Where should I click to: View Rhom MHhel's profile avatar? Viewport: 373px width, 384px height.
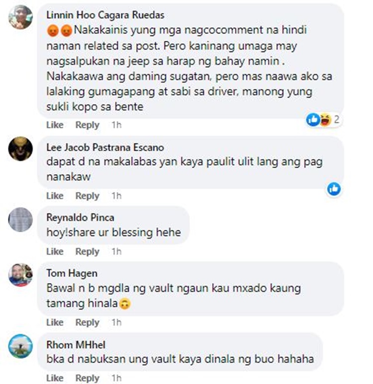20,346
